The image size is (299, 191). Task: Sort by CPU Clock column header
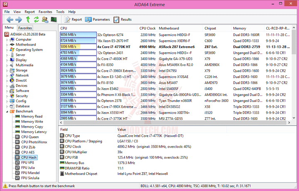(147, 28)
